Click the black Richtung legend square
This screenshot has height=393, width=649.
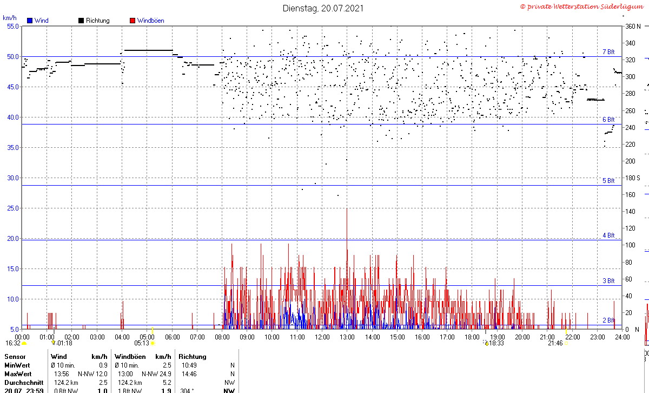click(81, 21)
